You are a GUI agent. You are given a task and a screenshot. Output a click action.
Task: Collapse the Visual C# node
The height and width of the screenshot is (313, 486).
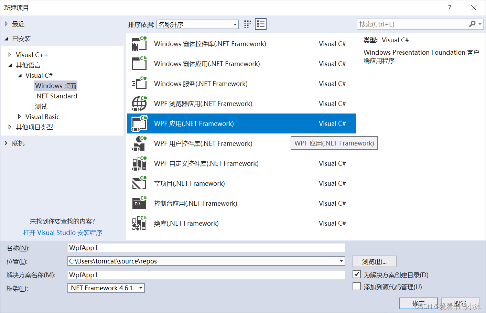click(x=20, y=76)
